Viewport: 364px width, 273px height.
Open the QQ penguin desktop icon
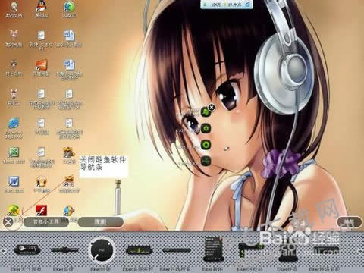coord(42,6)
